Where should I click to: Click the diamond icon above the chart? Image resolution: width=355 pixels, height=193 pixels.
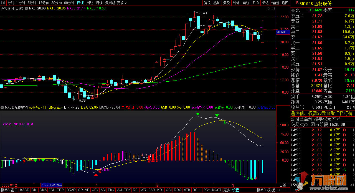pos(268,9)
